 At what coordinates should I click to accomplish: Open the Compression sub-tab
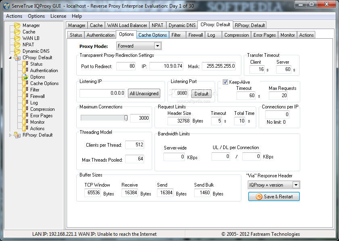point(236,35)
